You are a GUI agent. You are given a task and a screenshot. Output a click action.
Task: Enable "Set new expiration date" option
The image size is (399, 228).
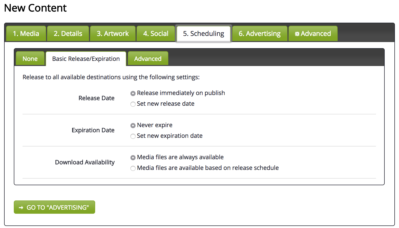[133, 136]
